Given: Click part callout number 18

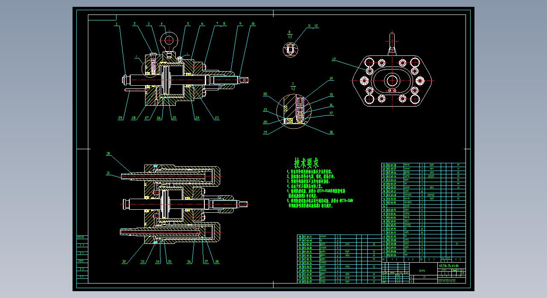Looking at the screenshot, I should (x=331, y=132).
